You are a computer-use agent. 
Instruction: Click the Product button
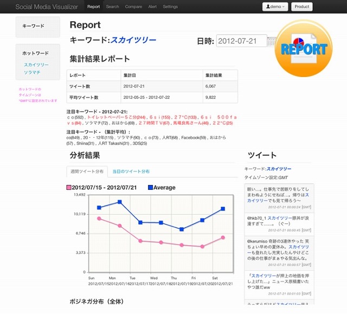pos(302,7)
